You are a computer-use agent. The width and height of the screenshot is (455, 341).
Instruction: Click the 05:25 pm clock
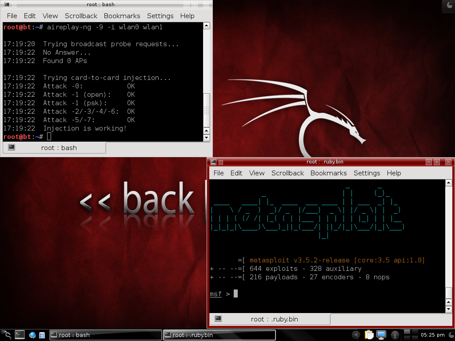[x=433, y=335]
